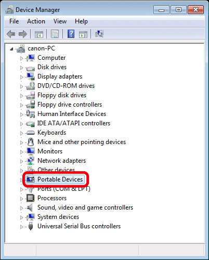The width and height of the screenshot is (209, 260).
Task: Expand Universal Serial Bus controllers
Action: pos(21,227)
